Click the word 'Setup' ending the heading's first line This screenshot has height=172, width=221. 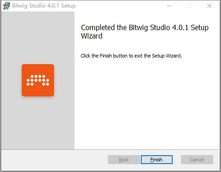click(x=200, y=27)
